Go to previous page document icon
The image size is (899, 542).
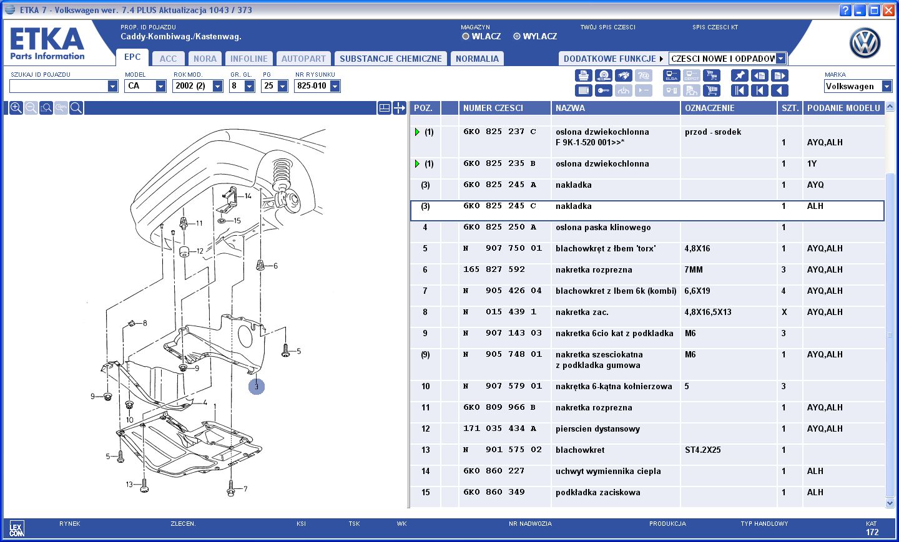[x=760, y=75]
